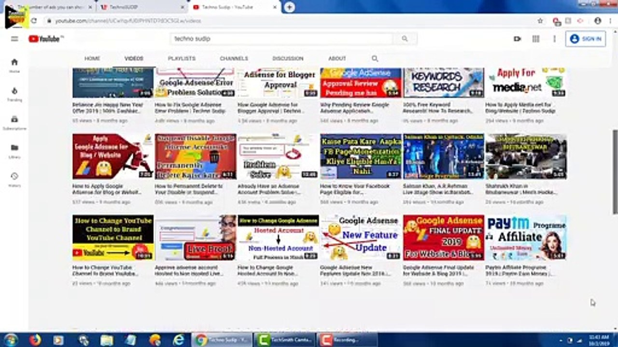Open Approval Review Pending thumbnail

[x=361, y=83]
